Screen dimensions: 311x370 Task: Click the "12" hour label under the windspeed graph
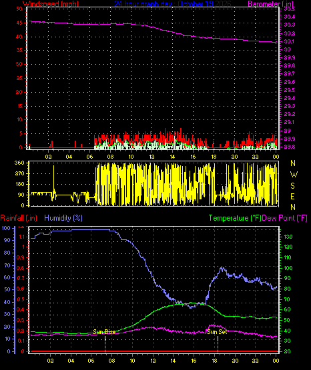pyautogui.click(x=151, y=157)
